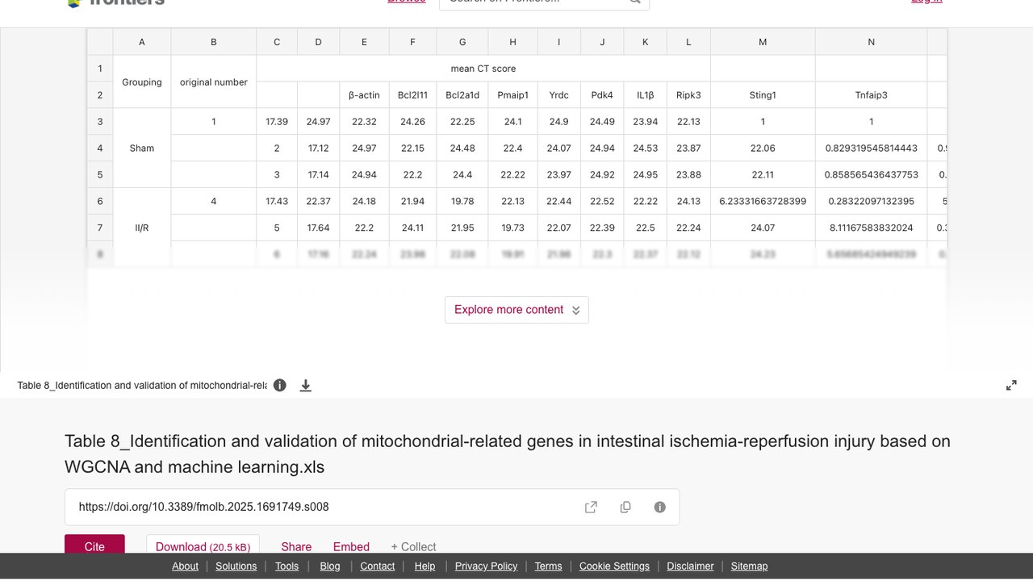
Task: Open the Sitemap footer link
Action: point(749,566)
